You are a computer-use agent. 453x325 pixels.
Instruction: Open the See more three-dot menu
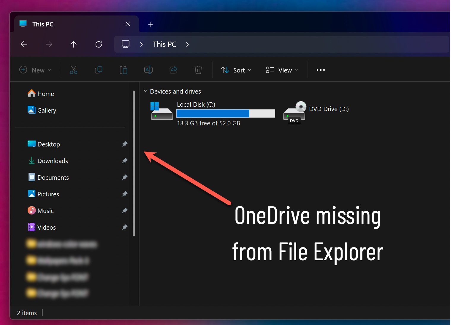[x=321, y=70]
